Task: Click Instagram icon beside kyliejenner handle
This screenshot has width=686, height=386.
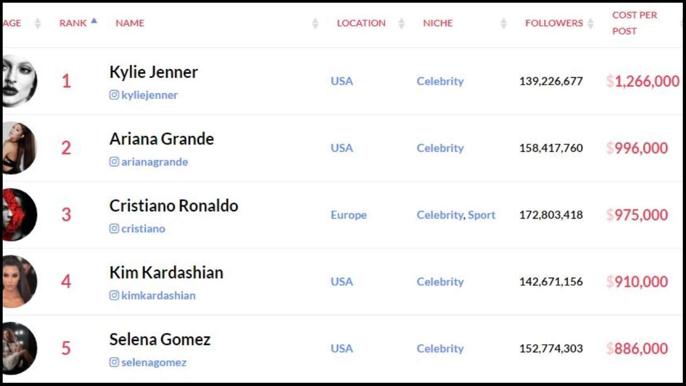Action: point(114,95)
